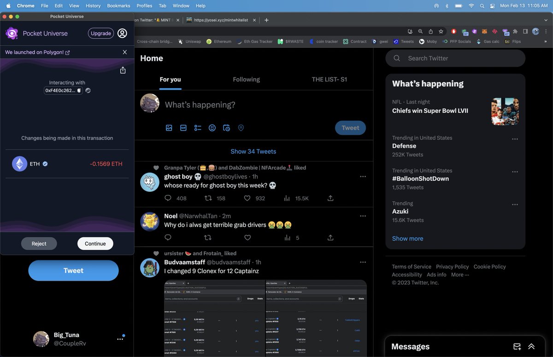Image resolution: width=553 pixels, height=357 pixels.
Task: Continue with the transaction
Action: pos(95,244)
